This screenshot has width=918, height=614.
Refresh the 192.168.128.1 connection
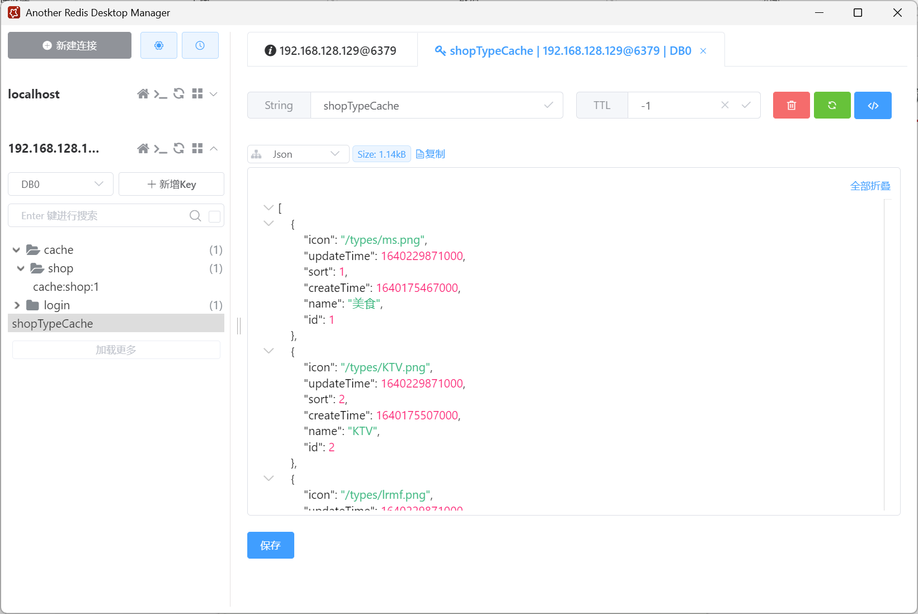pos(179,148)
